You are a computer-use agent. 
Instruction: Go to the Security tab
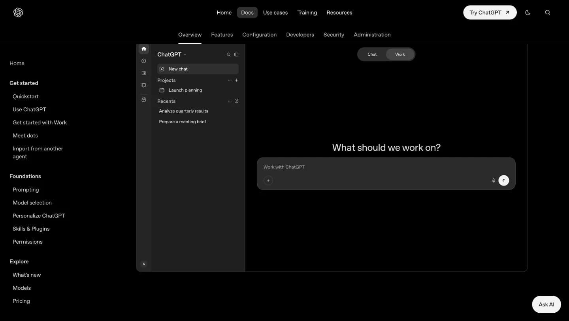pos(334,35)
